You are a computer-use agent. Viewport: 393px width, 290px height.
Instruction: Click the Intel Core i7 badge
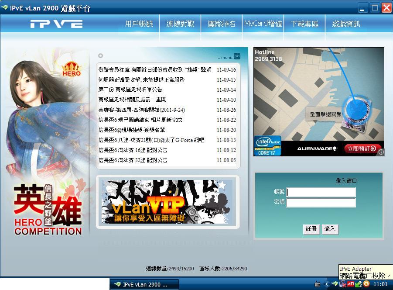[267, 146]
